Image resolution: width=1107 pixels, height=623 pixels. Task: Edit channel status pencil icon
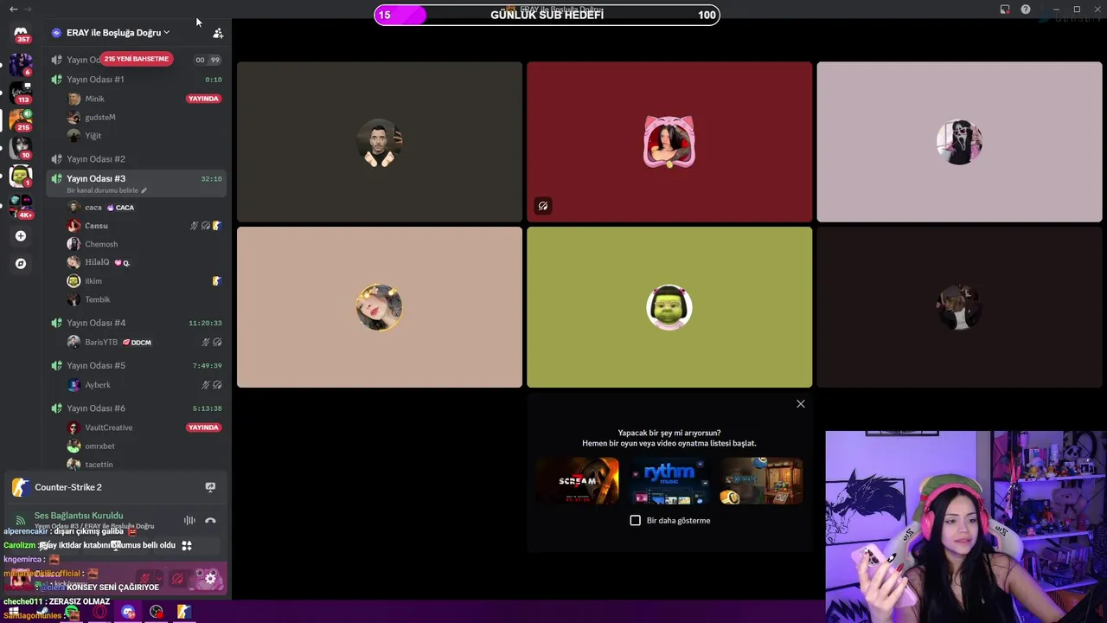click(144, 190)
